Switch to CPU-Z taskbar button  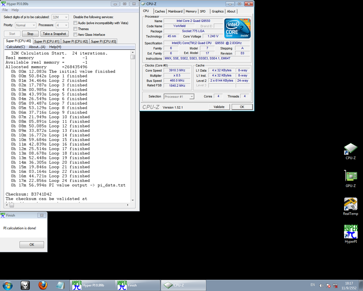pos(184,285)
